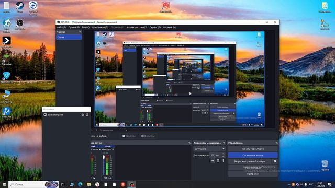Open Настройки in controls panel
Screen dimensions: 335x188
253,174
